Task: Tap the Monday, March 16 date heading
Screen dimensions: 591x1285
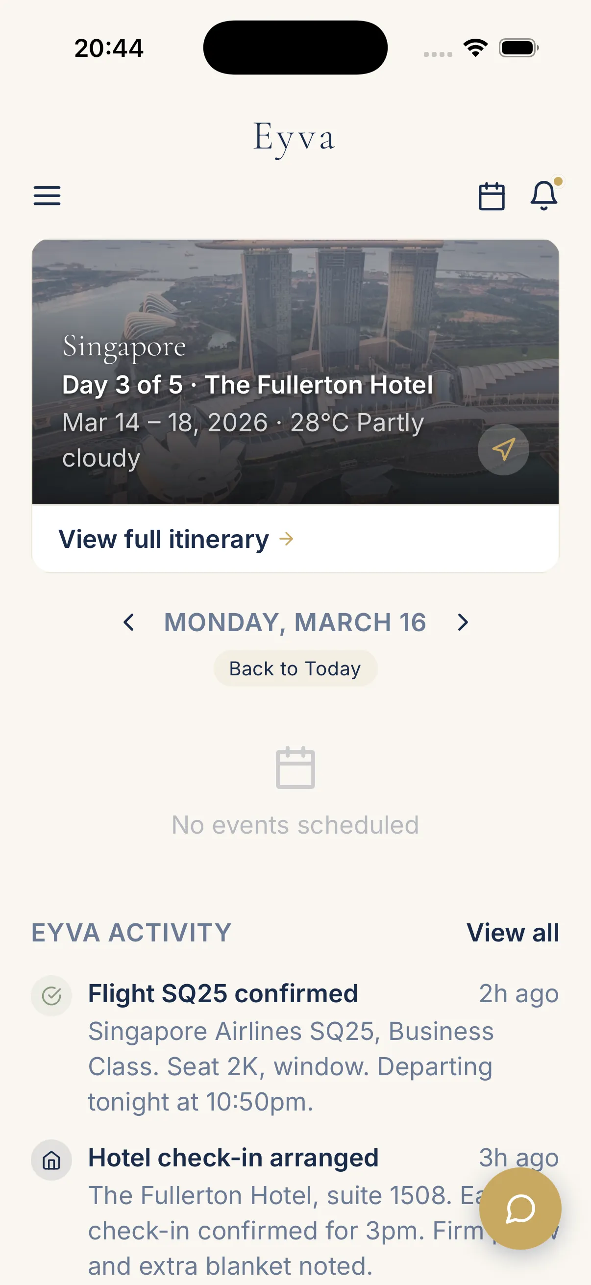Action: tap(295, 622)
